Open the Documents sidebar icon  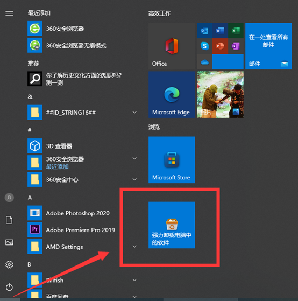click(9, 220)
